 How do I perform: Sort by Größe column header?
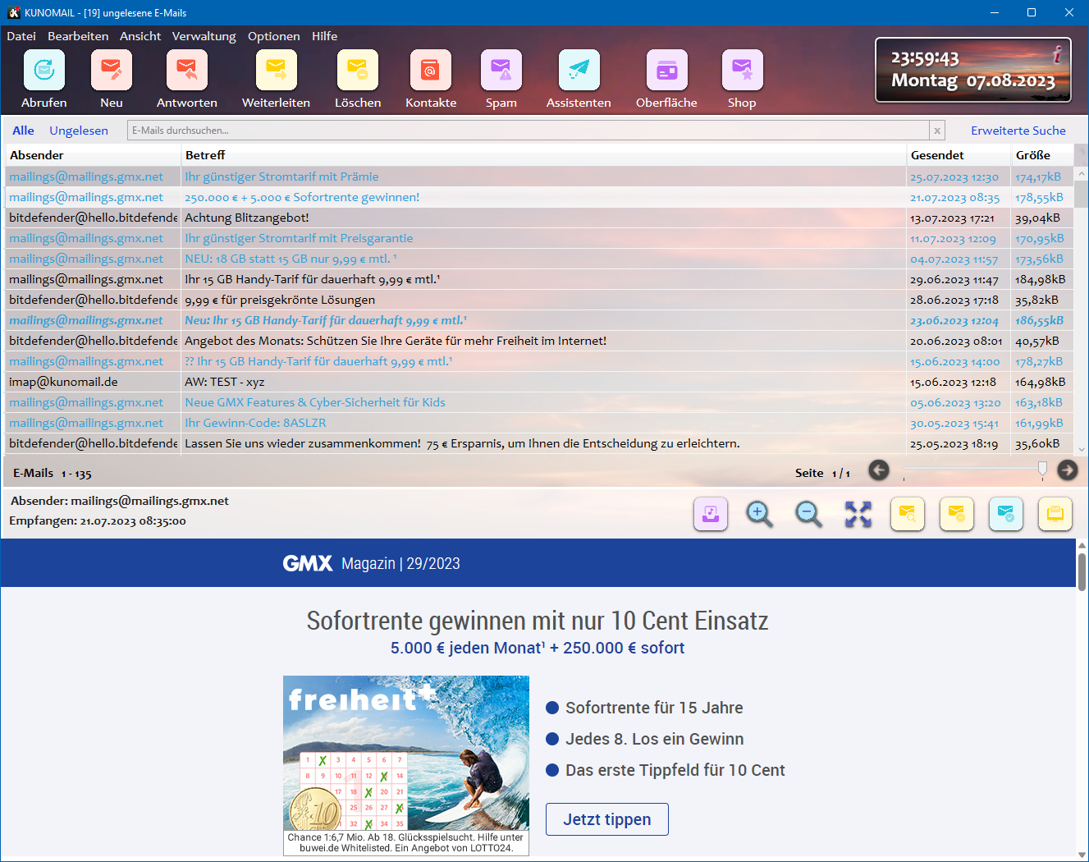coord(1042,155)
